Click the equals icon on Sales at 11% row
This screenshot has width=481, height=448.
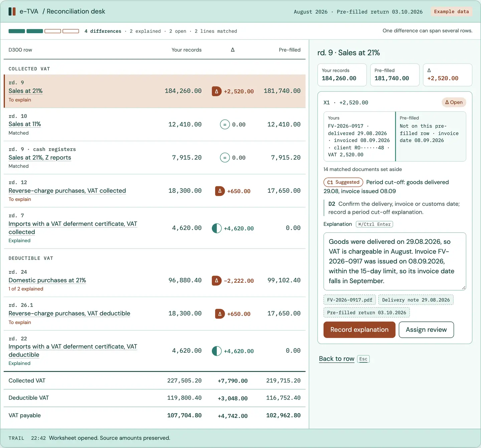[x=225, y=125]
